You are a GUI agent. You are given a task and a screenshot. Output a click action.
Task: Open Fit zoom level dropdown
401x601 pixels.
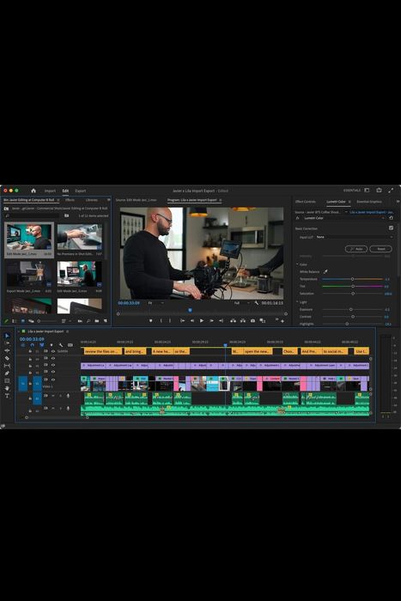pos(155,303)
